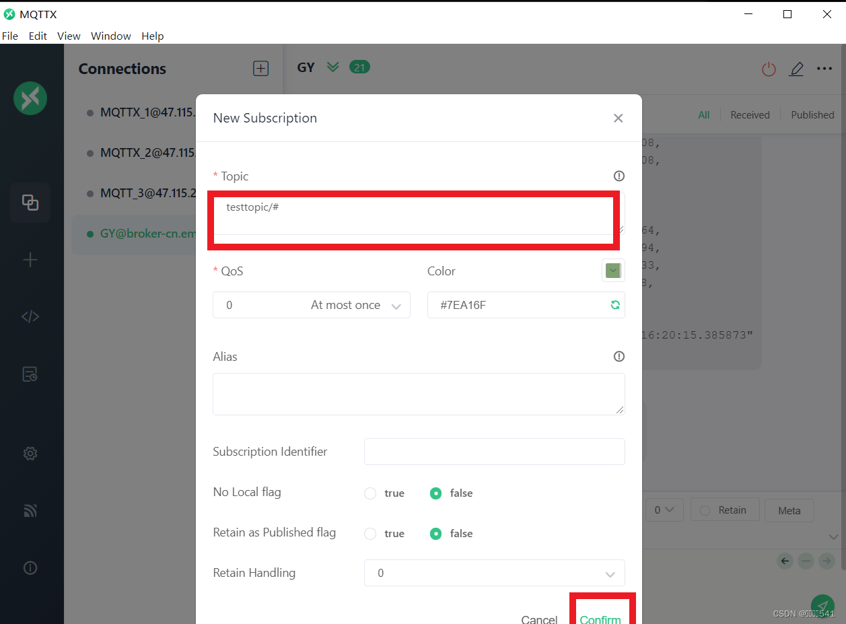Select the MQTTX_2@47.115 connection
This screenshot has width=846, height=624.
[x=140, y=153]
